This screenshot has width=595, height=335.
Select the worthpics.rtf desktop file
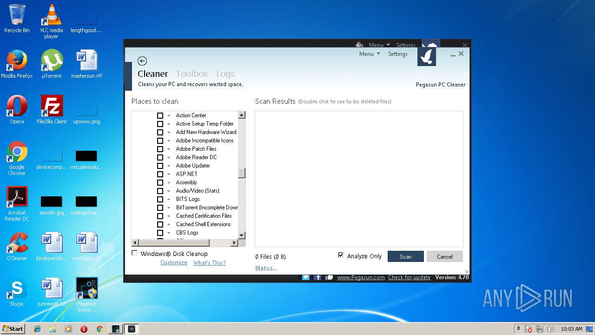[86, 247]
